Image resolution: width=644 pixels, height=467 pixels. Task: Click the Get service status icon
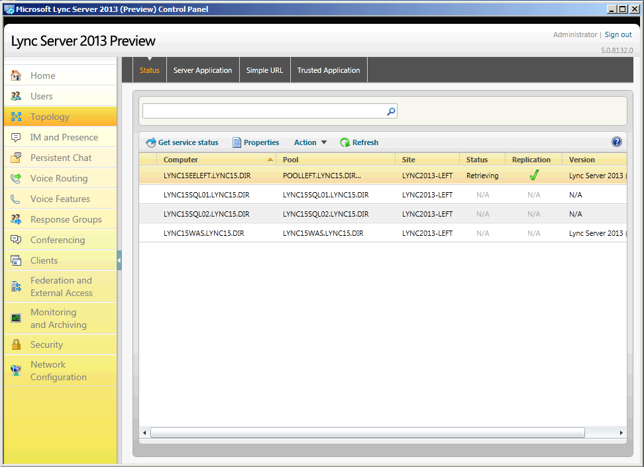pos(152,142)
